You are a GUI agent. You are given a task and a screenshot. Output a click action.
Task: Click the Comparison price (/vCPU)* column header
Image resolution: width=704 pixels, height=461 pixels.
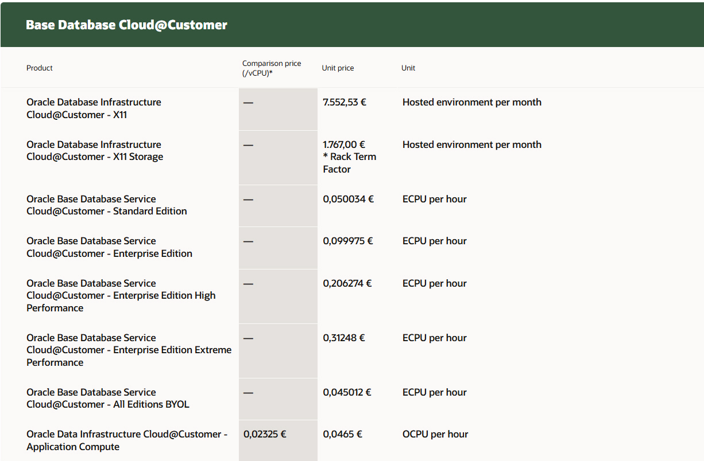pyautogui.click(x=272, y=68)
